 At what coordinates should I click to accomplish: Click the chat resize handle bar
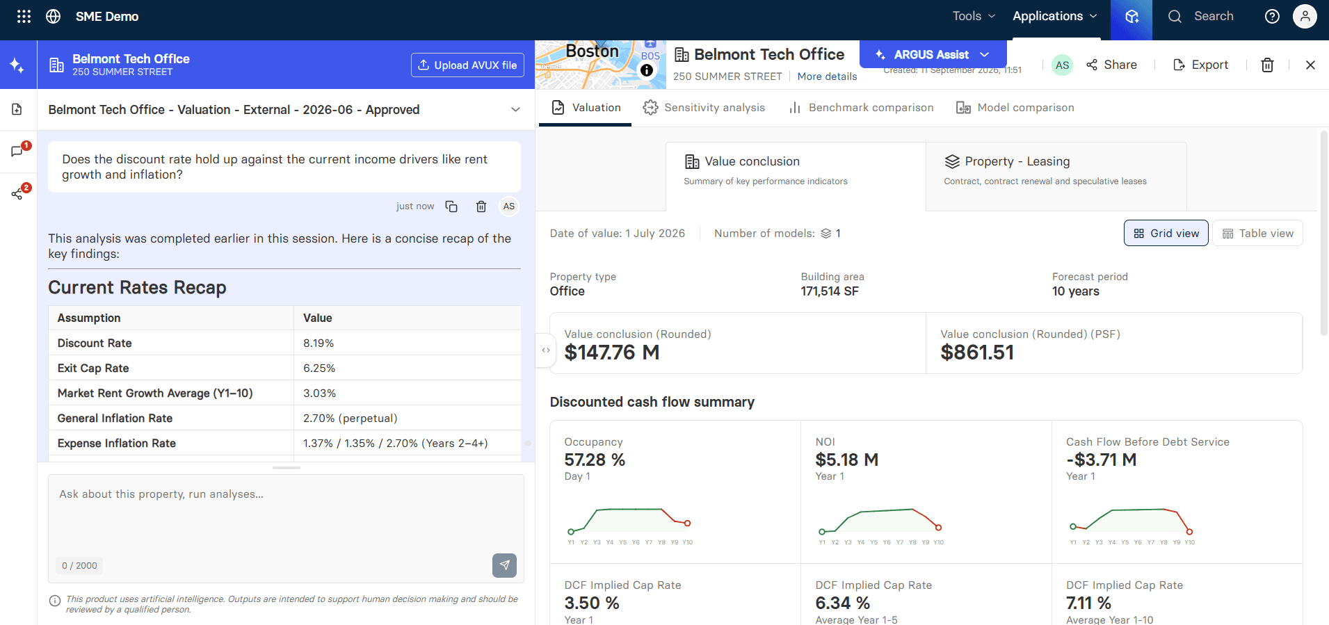(286, 468)
